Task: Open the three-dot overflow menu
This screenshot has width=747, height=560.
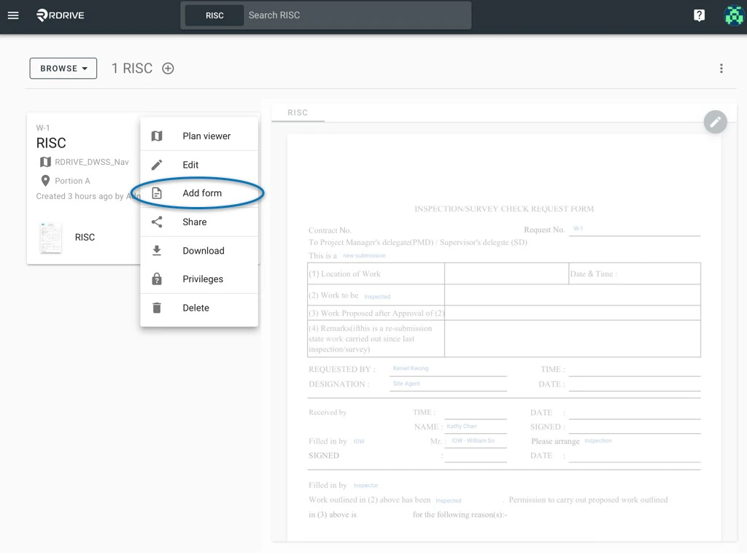Action: coord(721,68)
